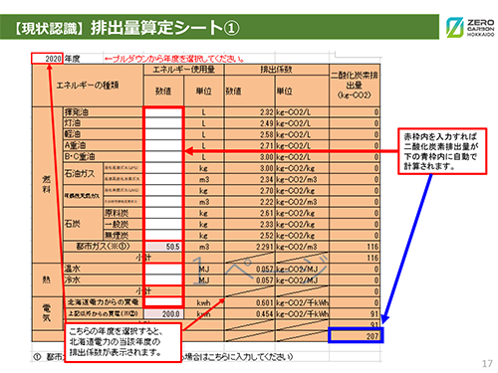Image resolution: width=498 pixels, height=373 pixels.
Task: Select the 排出係数 column header
Action: coord(277,70)
